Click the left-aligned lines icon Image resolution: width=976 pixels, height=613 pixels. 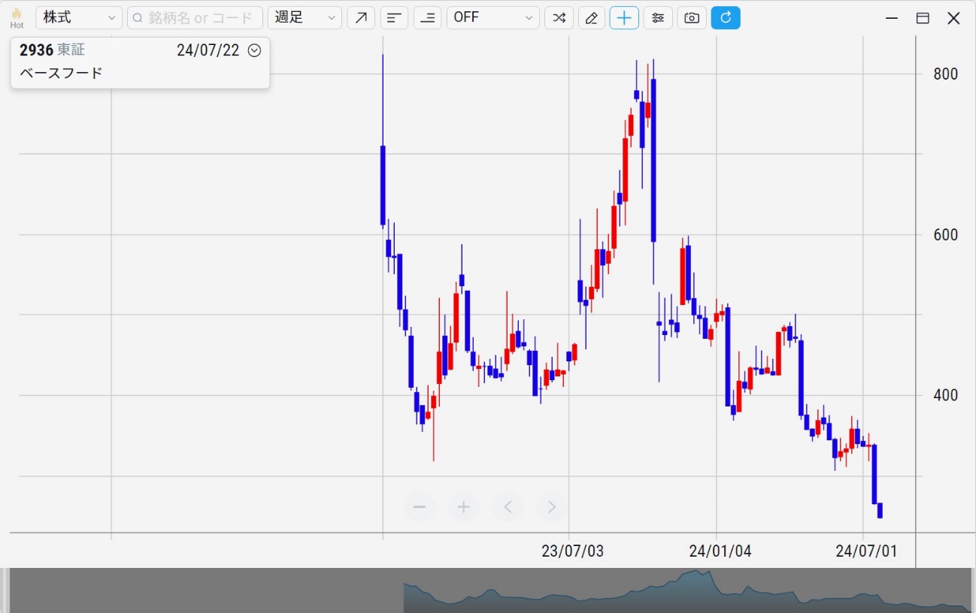(x=394, y=18)
